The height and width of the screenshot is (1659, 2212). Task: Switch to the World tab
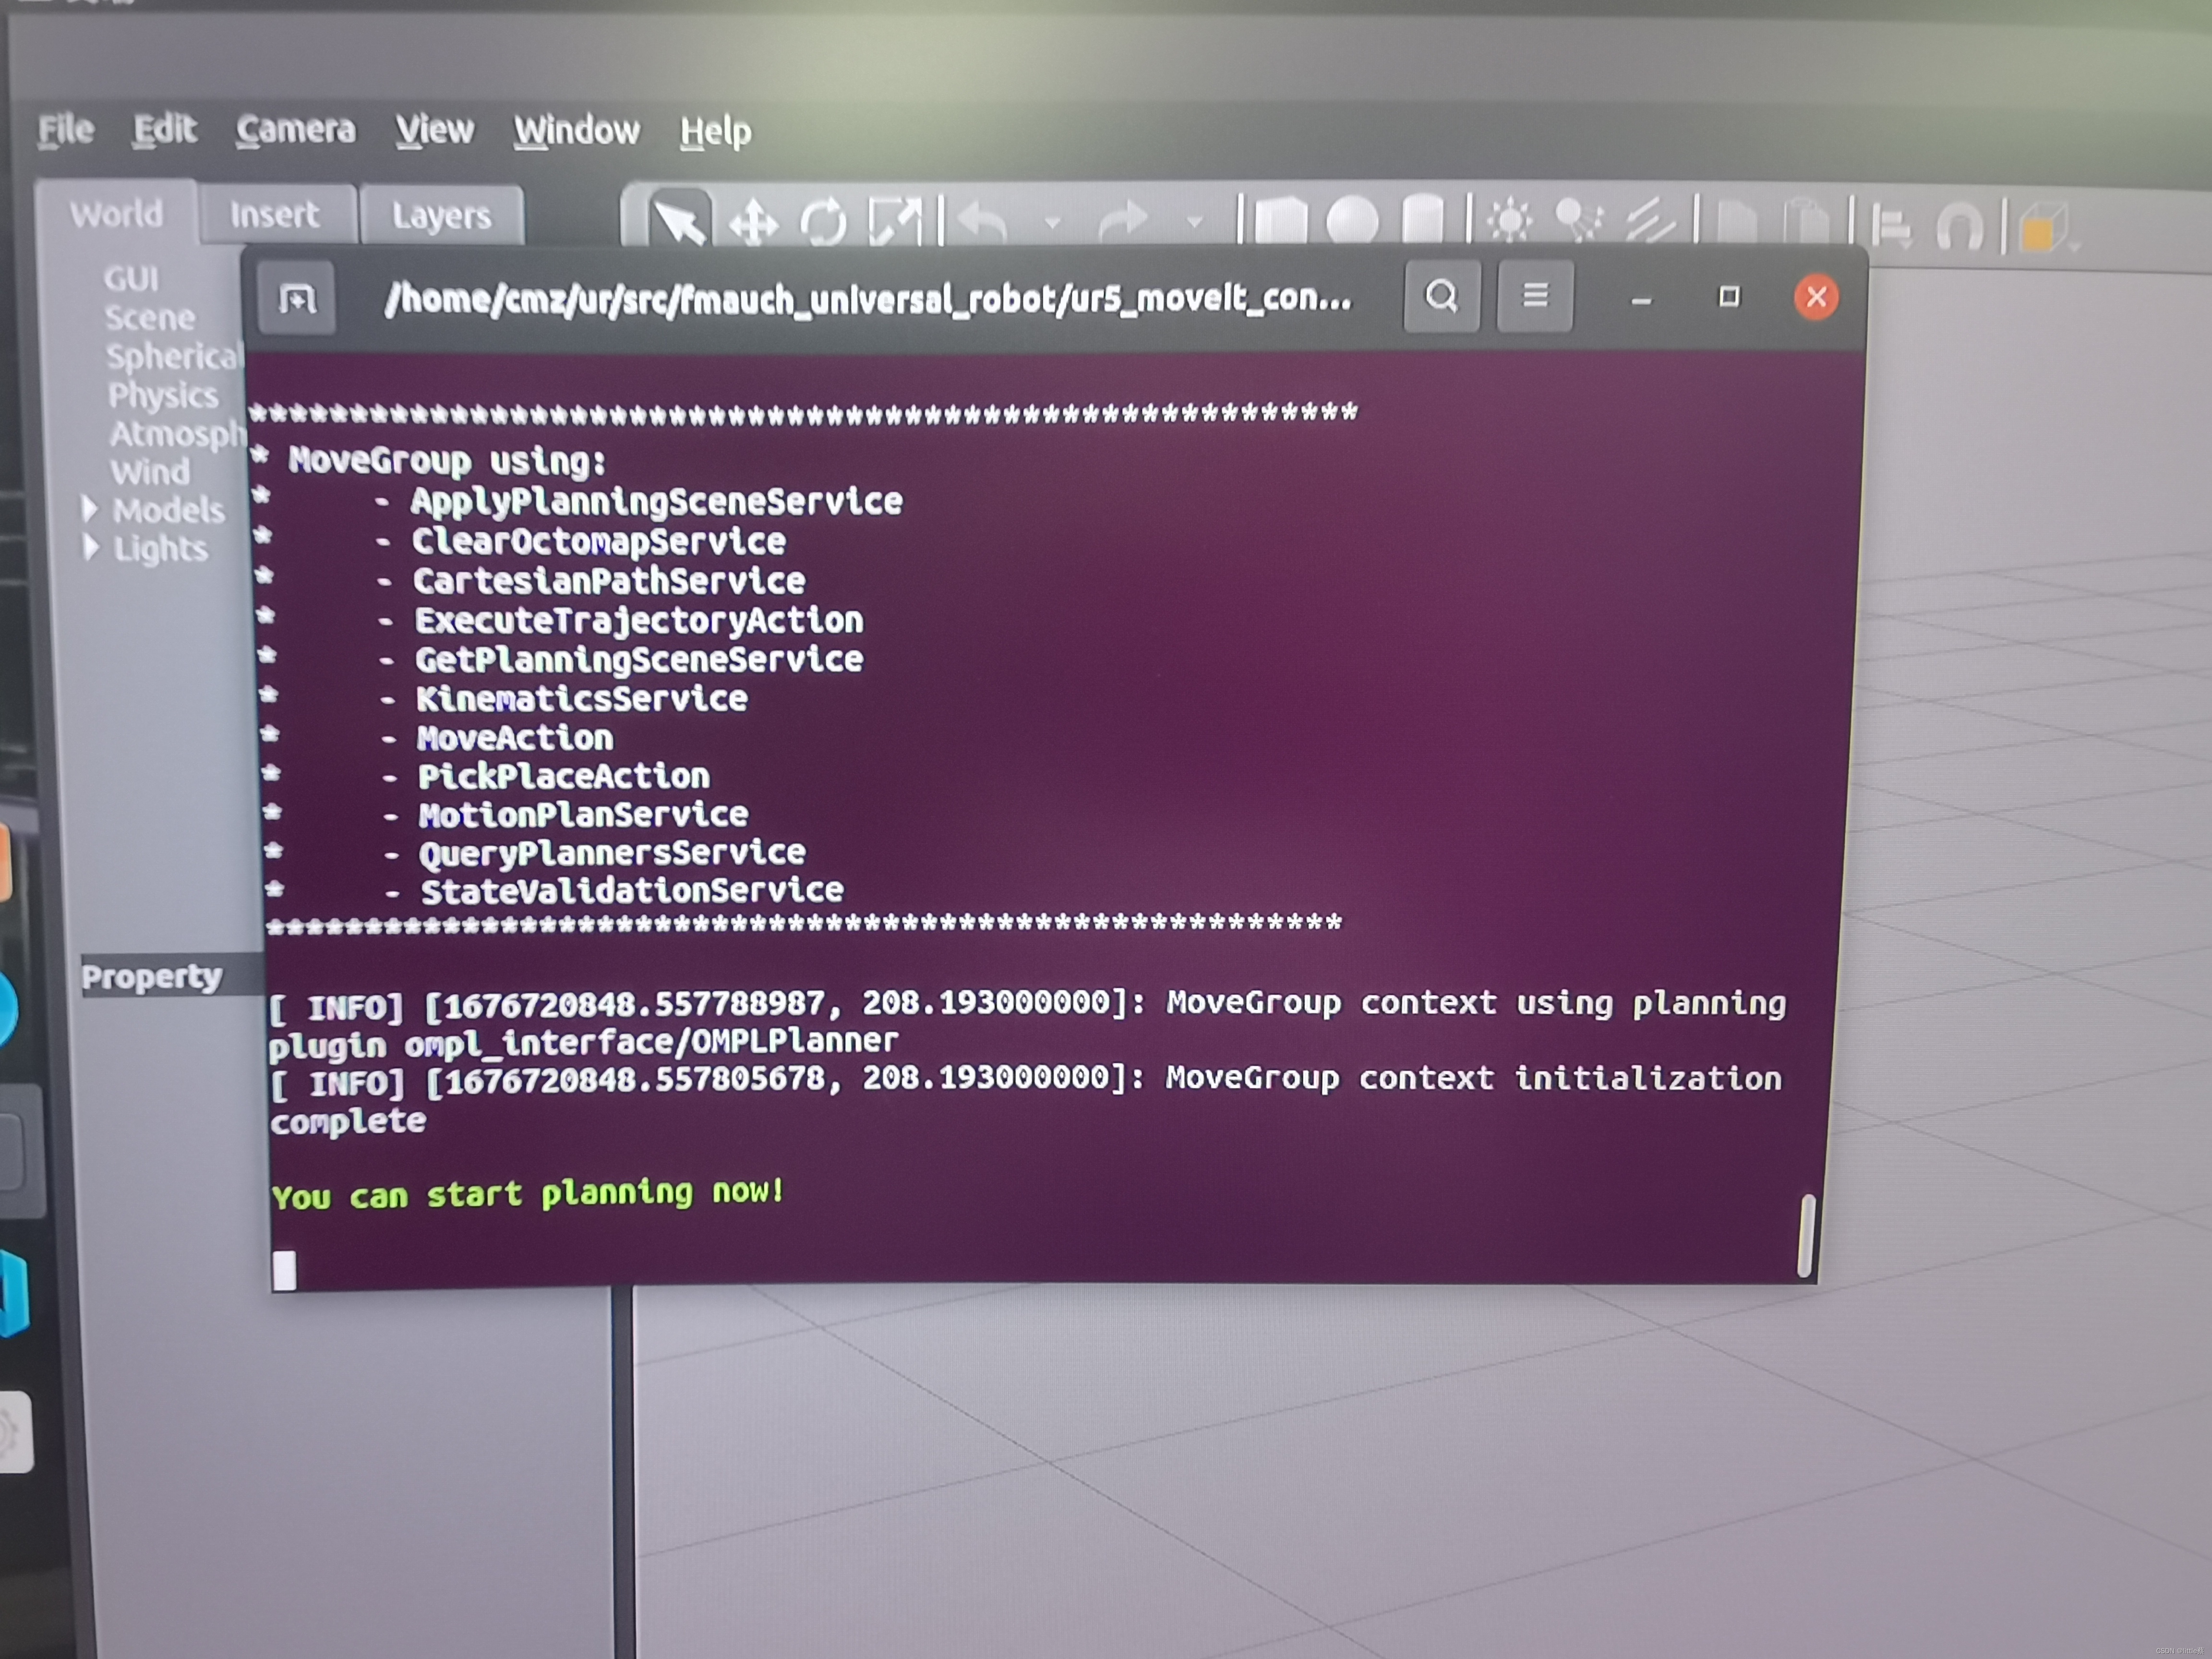[116, 214]
